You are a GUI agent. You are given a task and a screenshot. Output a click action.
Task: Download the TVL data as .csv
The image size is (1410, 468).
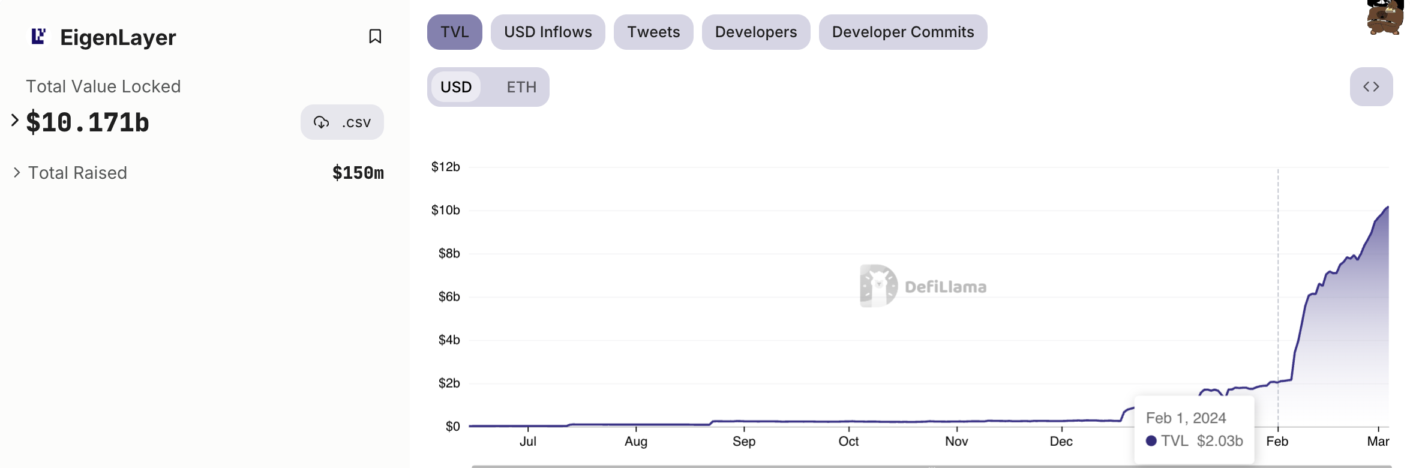click(x=342, y=122)
